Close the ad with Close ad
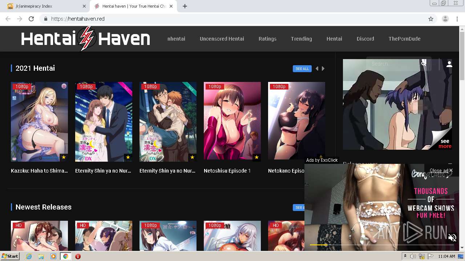This screenshot has width=465, height=261. tap(441, 170)
